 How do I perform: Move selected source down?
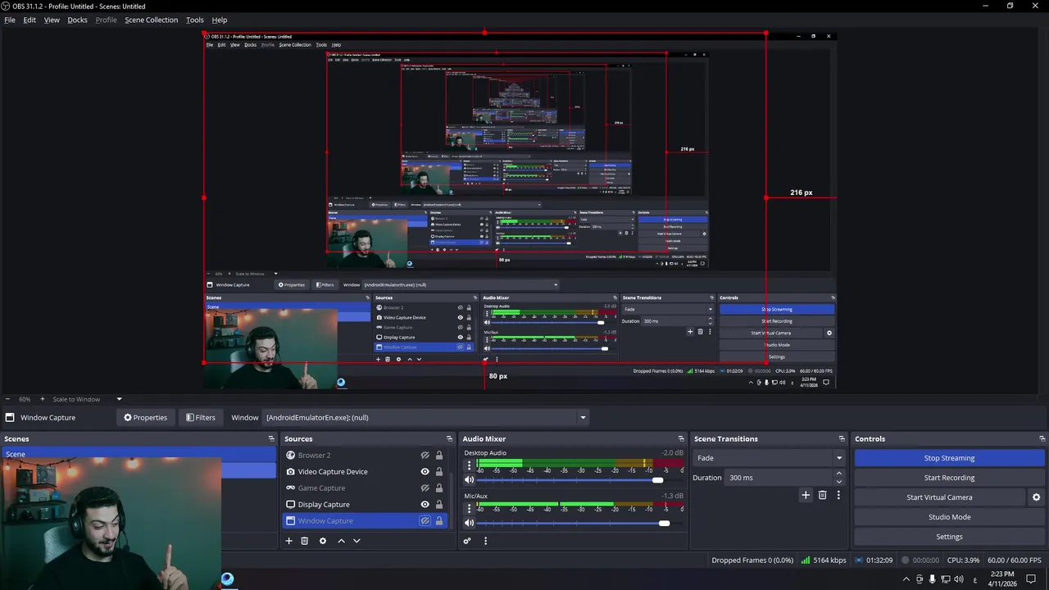[356, 541]
